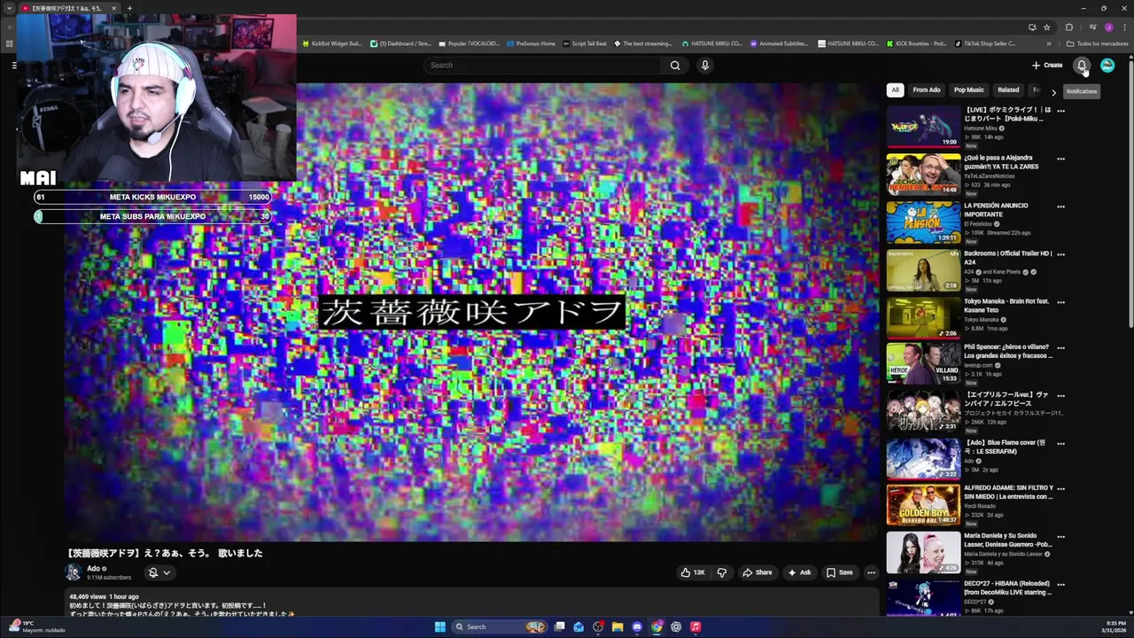The width and height of the screenshot is (1134, 638).
Task: Open Dashboard / Stream bookmark
Action: pyautogui.click(x=401, y=43)
